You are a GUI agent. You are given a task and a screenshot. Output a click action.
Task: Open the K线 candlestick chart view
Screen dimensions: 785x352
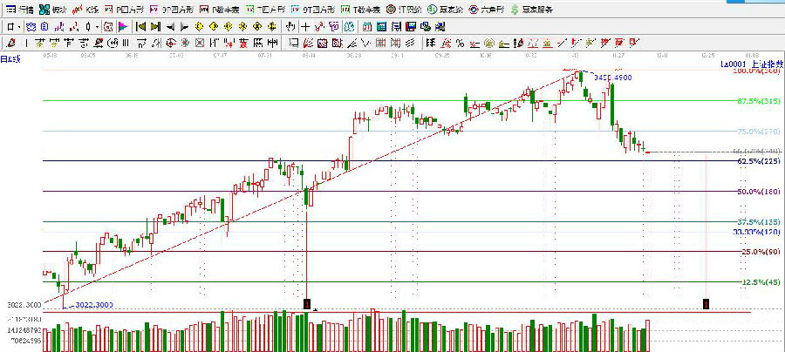coord(86,9)
